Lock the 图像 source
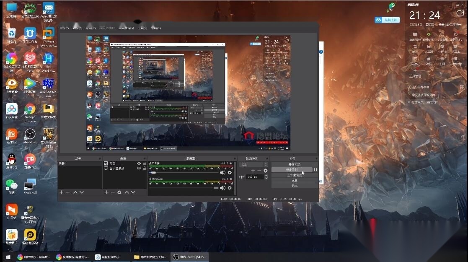The width and height of the screenshot is (468, 262). 145,164
